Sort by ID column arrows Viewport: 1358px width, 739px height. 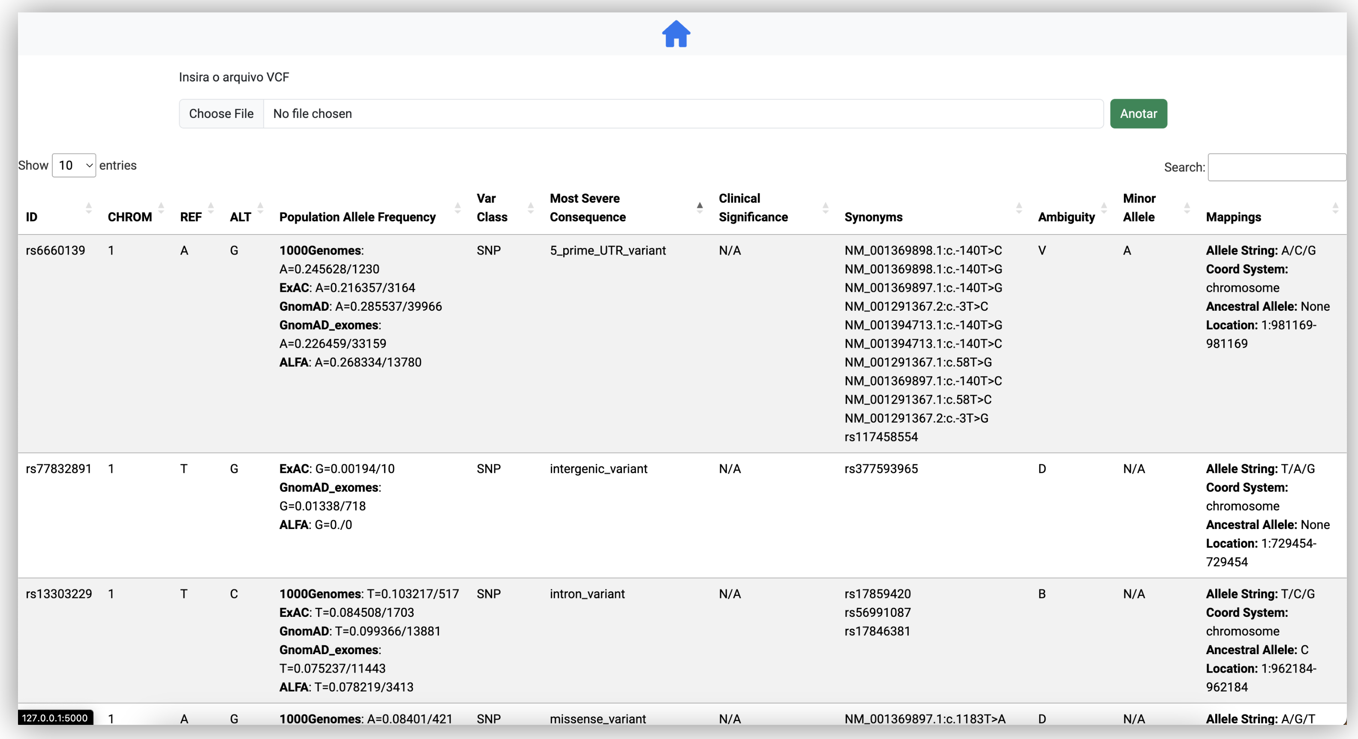pos(89,207)
